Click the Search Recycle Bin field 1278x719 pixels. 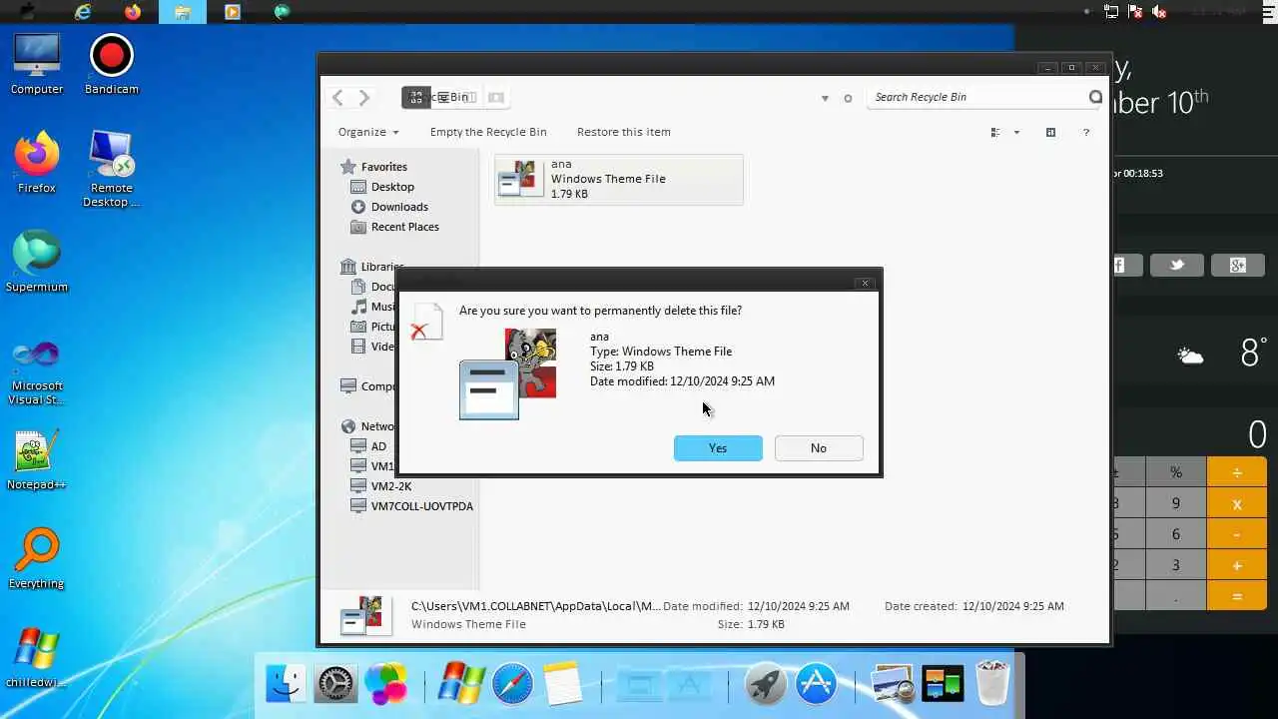[x=978, y=97]
